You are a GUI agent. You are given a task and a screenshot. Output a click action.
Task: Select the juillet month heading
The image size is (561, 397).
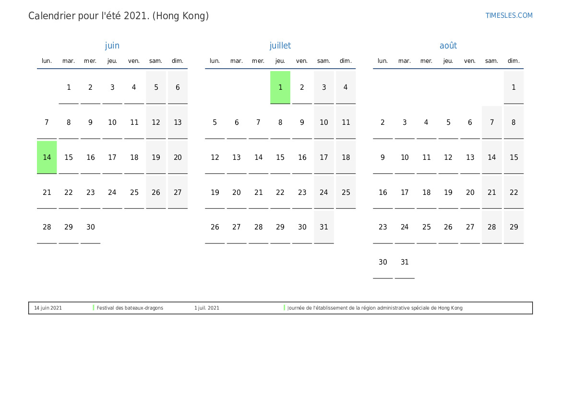[x=280, y=46]
